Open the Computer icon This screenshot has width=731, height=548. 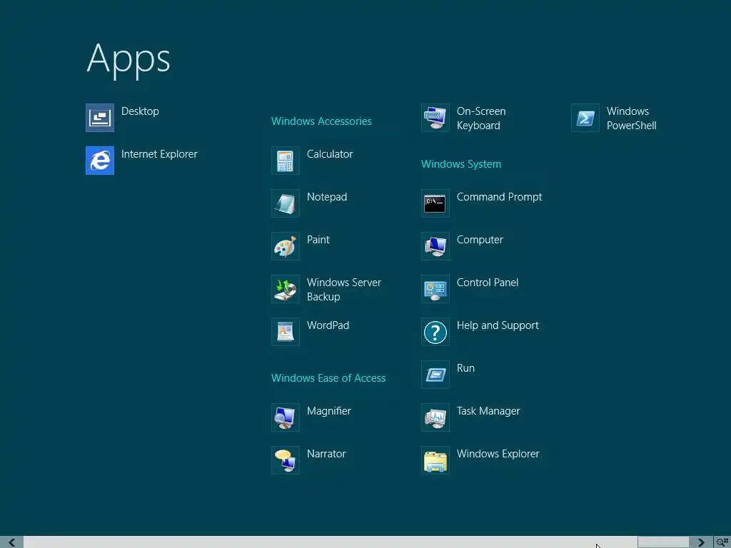[435, 246]
